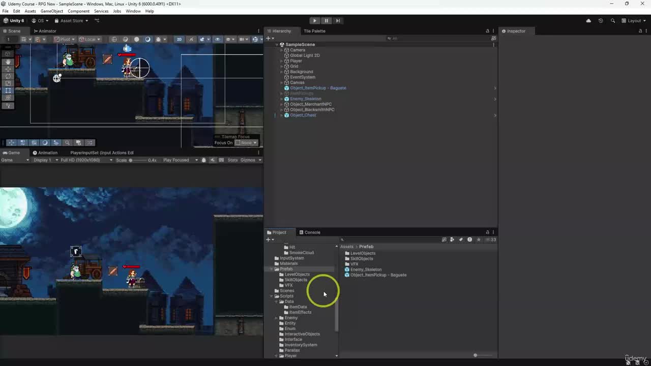Pause the game with the Pause button
Image resolution: width=651 pixels, height=366 pixels.
click(x=326, y=21)
